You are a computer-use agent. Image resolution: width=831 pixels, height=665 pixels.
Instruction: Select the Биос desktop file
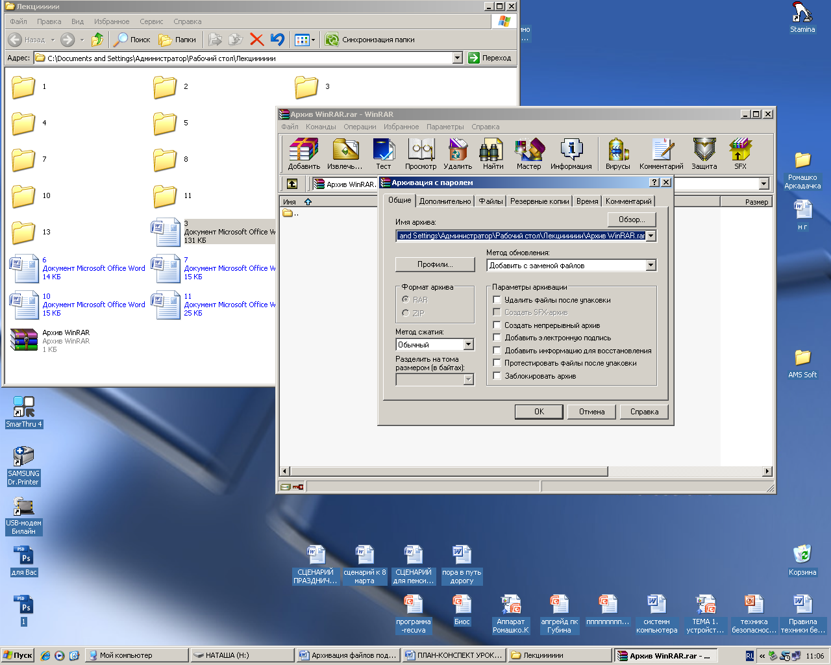coord(462,610)
